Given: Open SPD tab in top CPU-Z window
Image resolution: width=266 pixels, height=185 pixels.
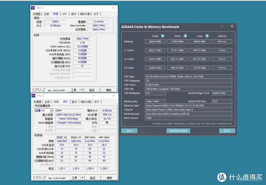Looking at the screenshot, I should [x=64, y=14].
